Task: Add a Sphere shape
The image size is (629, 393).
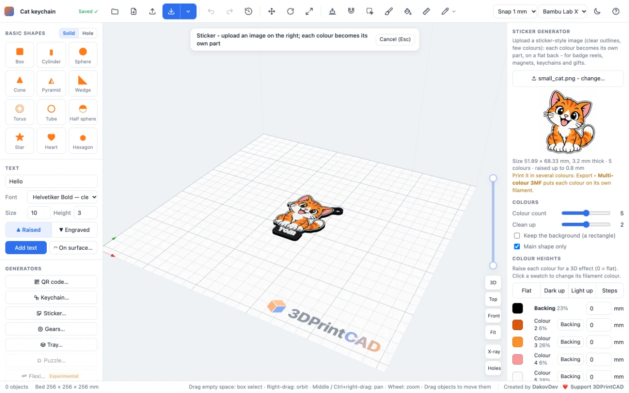Action: [x=83, y=55]
